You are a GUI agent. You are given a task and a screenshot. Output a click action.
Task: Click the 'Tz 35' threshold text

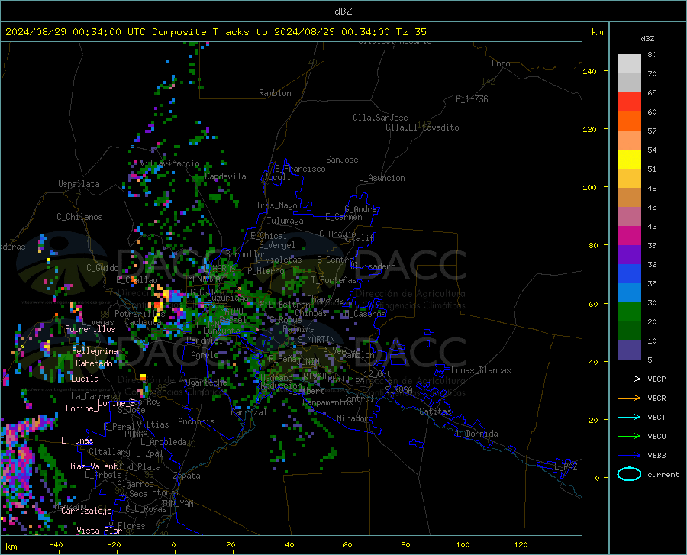tap(411, 32)
